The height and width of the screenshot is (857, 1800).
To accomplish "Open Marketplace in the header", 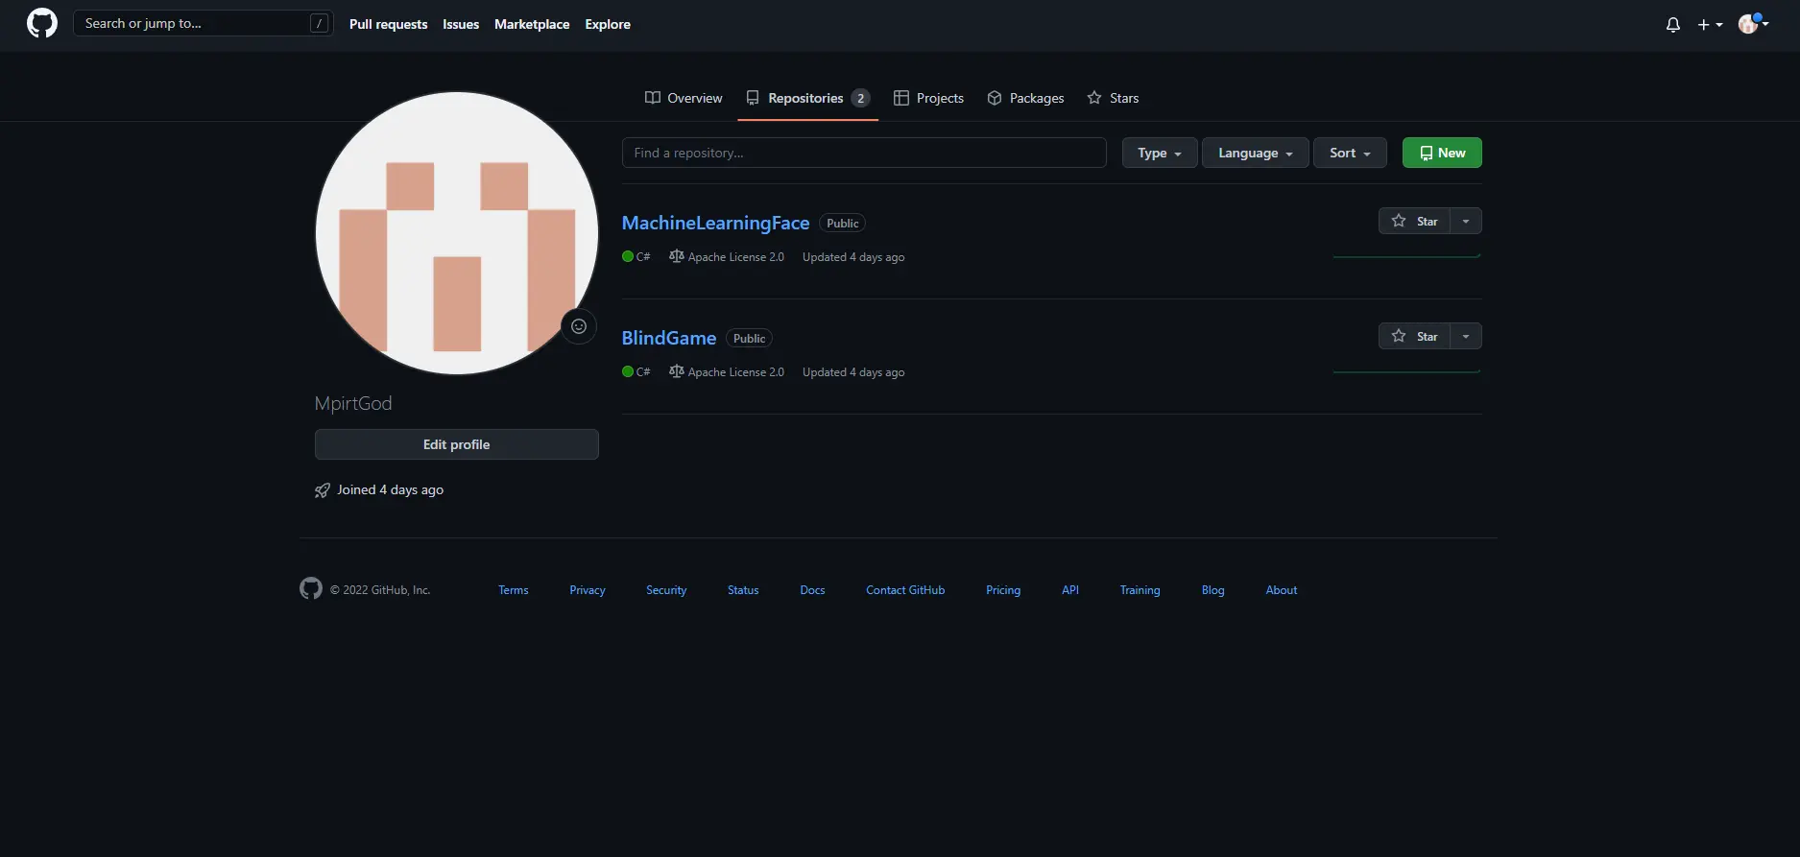I will point(532,25).
